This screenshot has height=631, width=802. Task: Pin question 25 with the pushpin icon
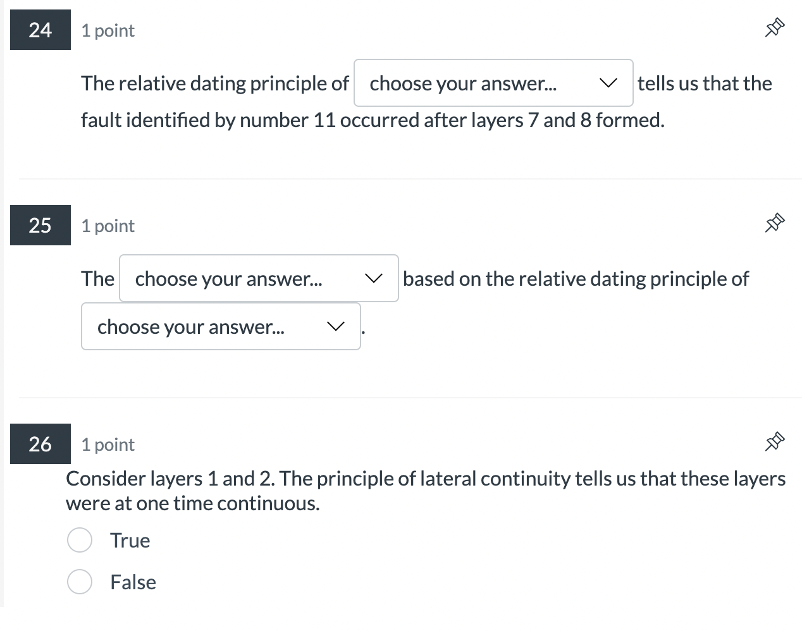point(775,223)
